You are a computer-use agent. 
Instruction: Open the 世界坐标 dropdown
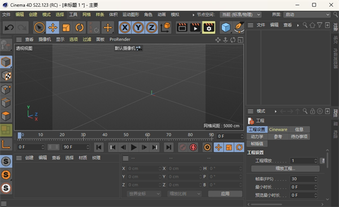coord(144,194)
